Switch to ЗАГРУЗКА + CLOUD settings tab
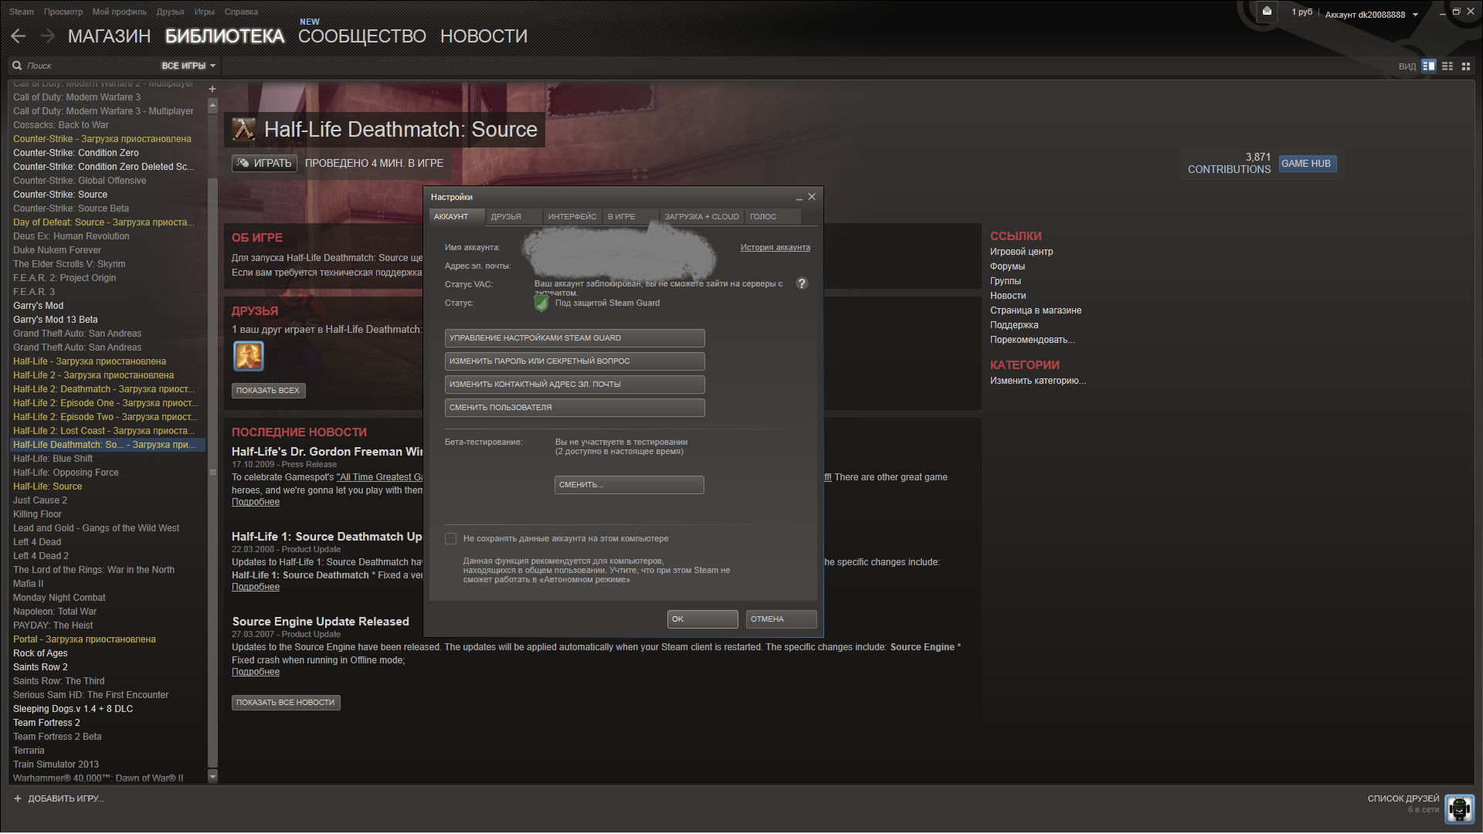The height and width of the screenshot is (834, 1483). [701, 217]
